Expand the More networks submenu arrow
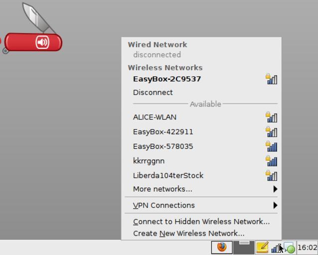Image resolution: width=318 pixels, height=255 pixels. coord(275,189)
